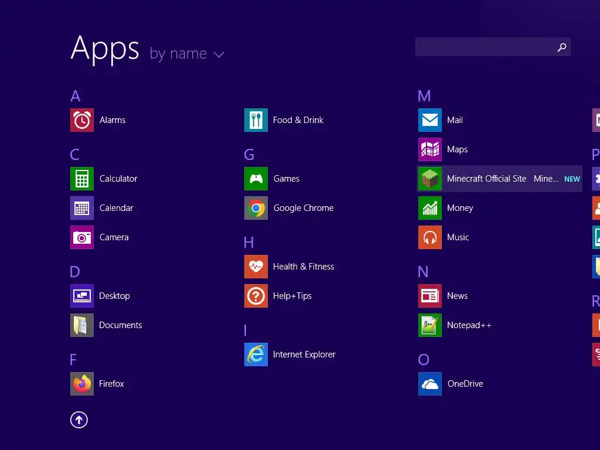Screen dimensions: 600x450
Task: Open the Calendar tile icon
Action: pos(82,208)
